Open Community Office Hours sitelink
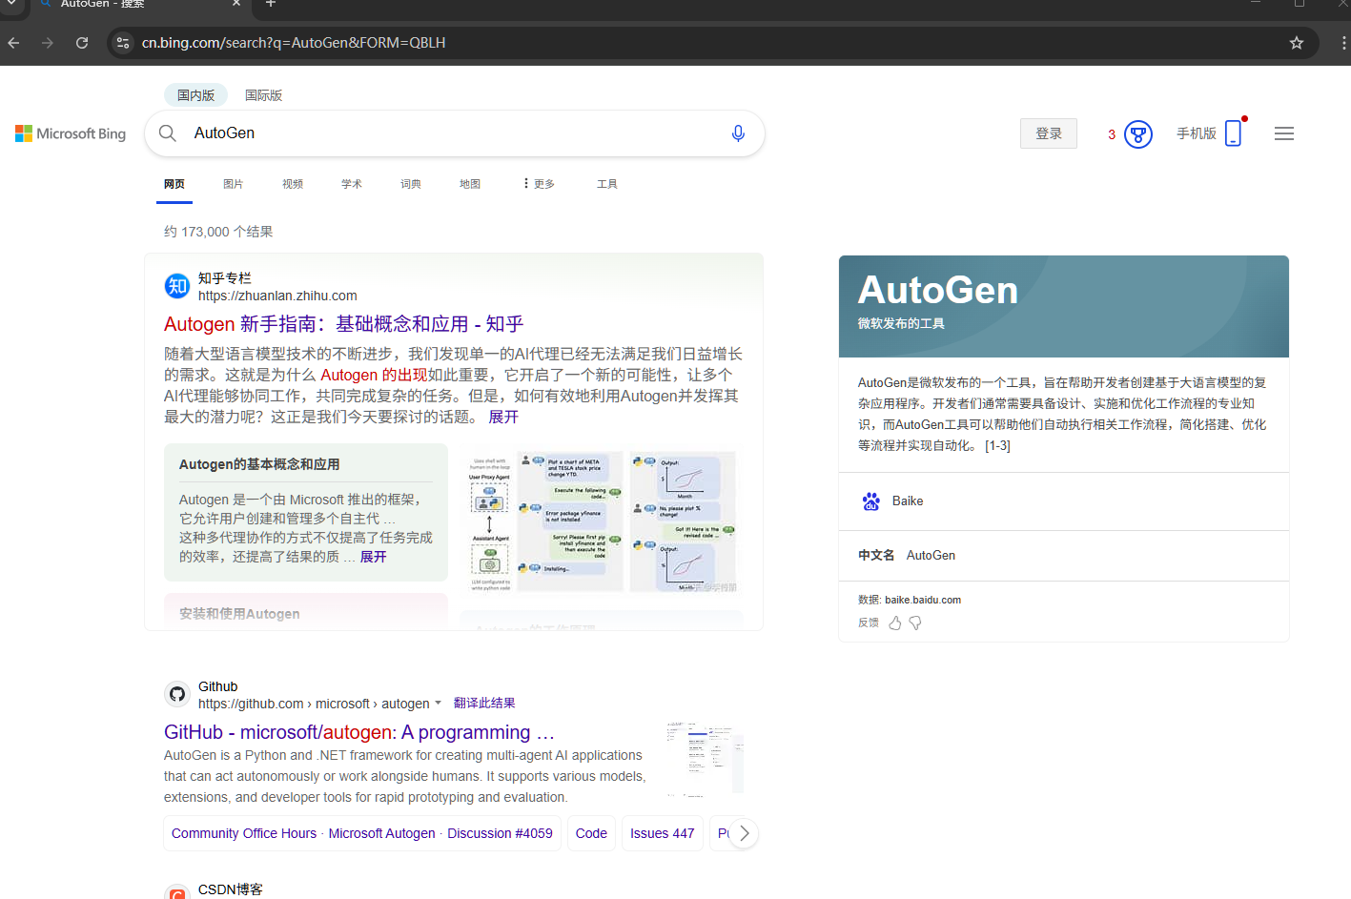The width and height of the screenshot is (1351, 899). pos(362,833)
